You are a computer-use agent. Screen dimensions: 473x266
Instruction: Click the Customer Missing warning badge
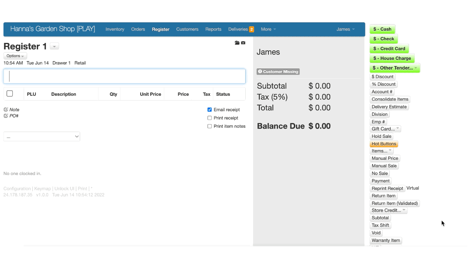click(x=278, y=72)
